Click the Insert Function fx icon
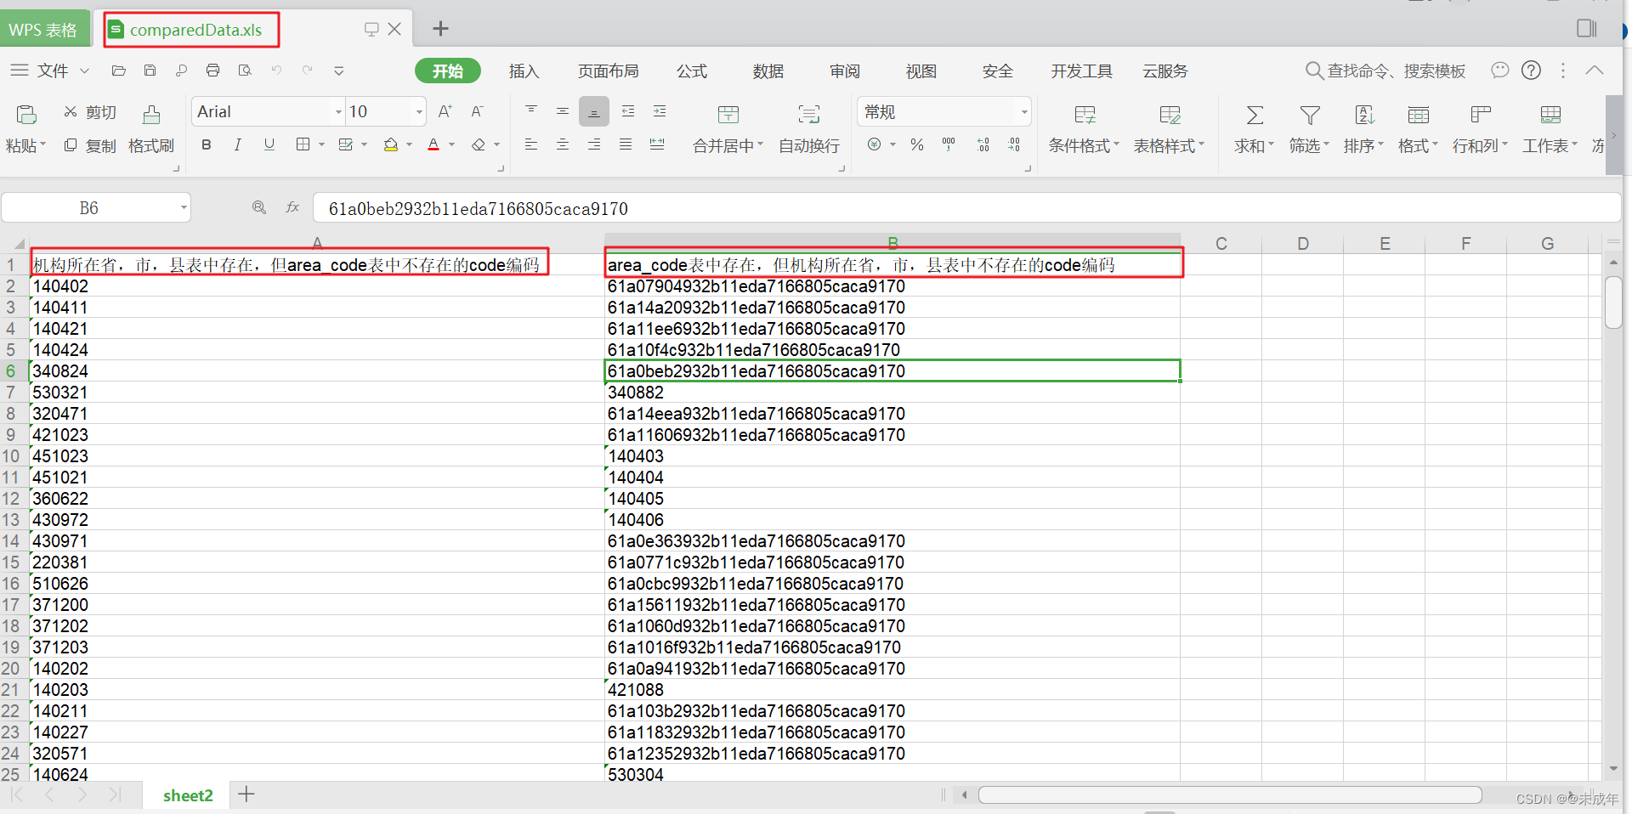1632x814 pixels. click(x=292, y=207)
